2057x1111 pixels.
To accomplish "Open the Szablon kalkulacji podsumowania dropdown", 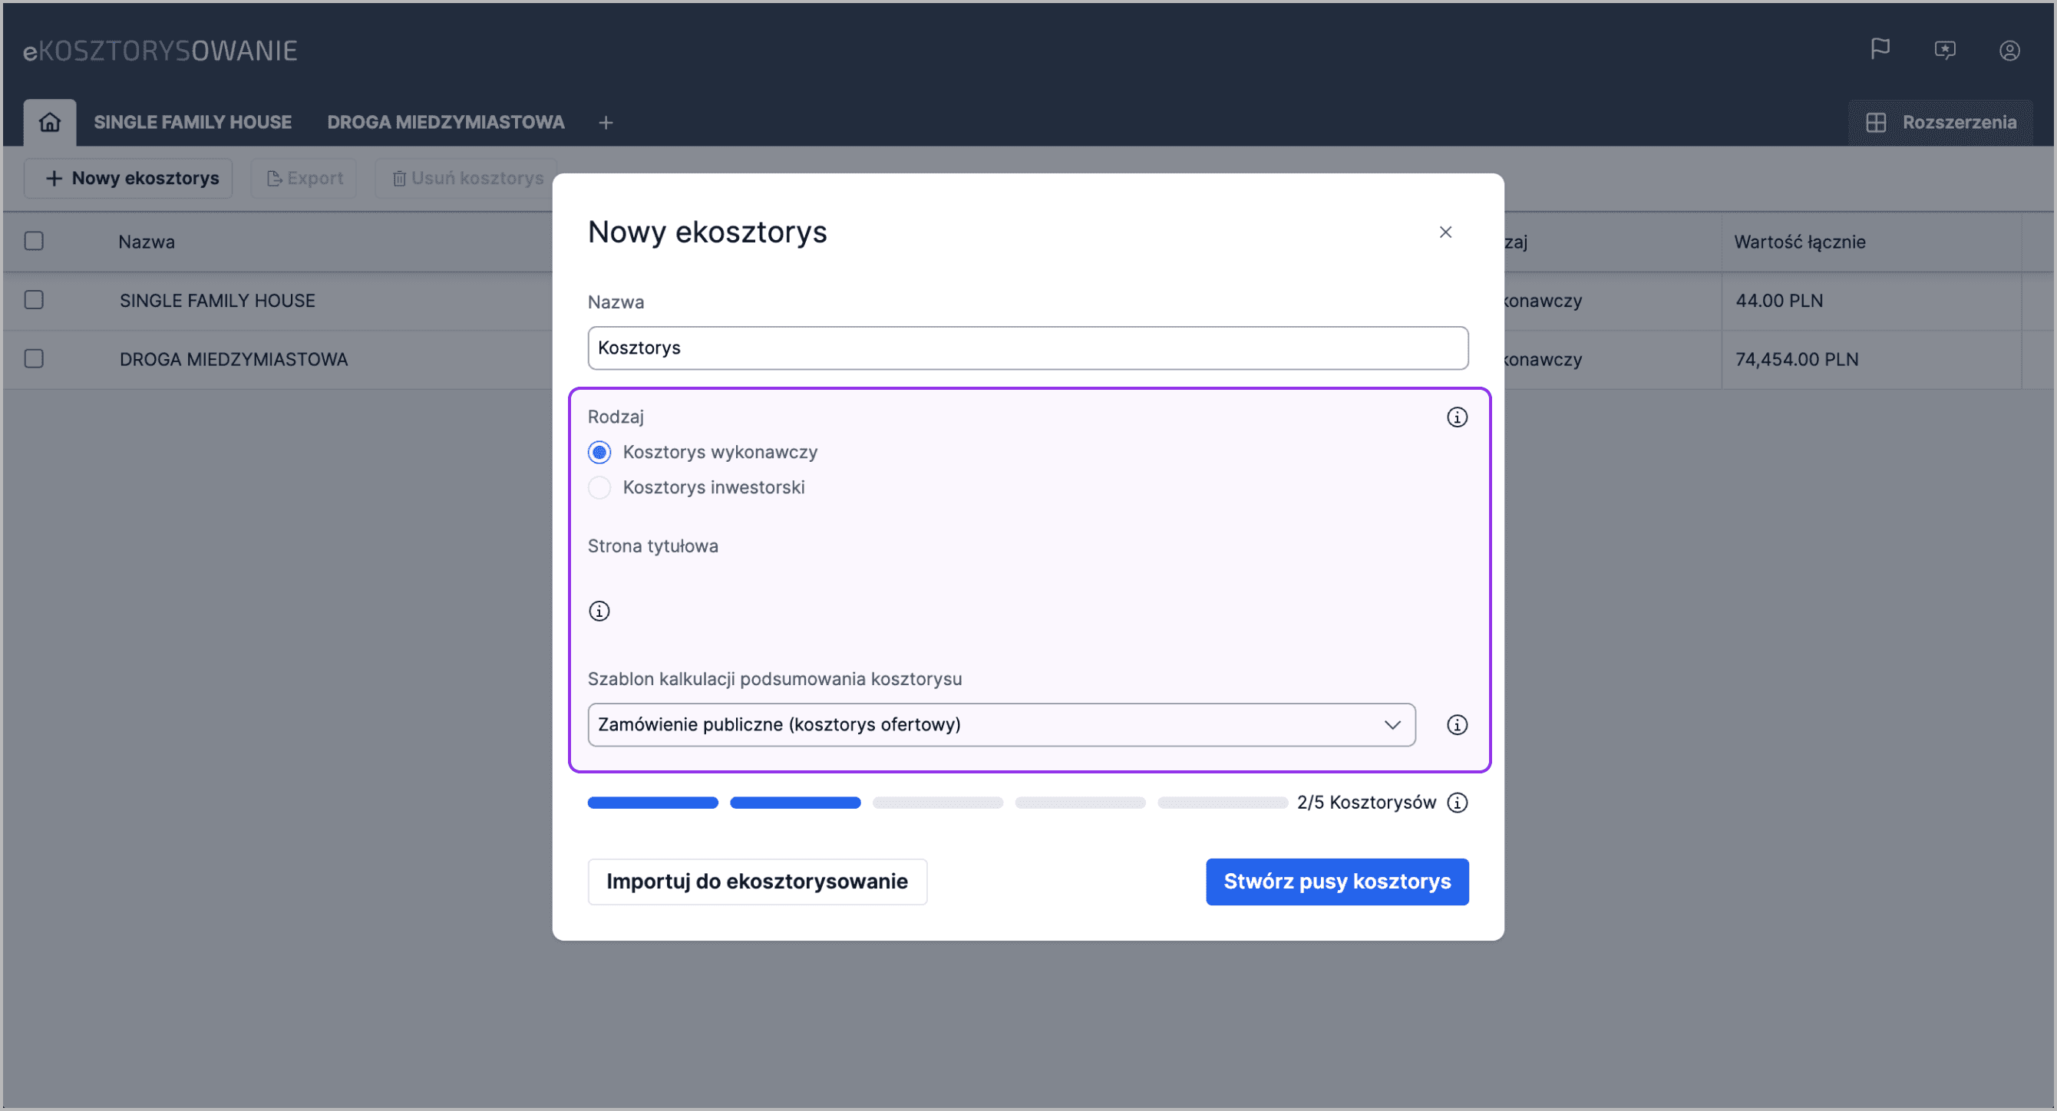I will (1002, 725).
